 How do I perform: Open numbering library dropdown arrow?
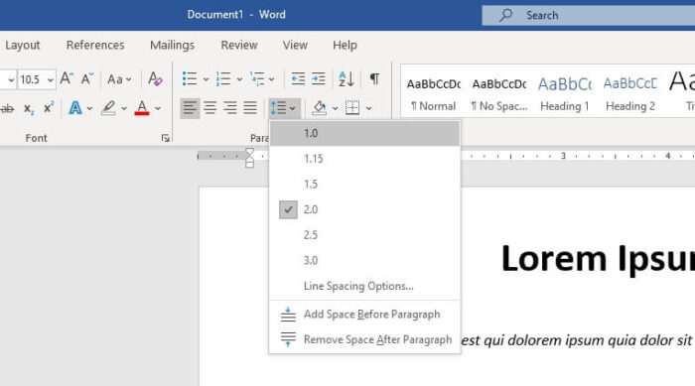coord(240,79)
